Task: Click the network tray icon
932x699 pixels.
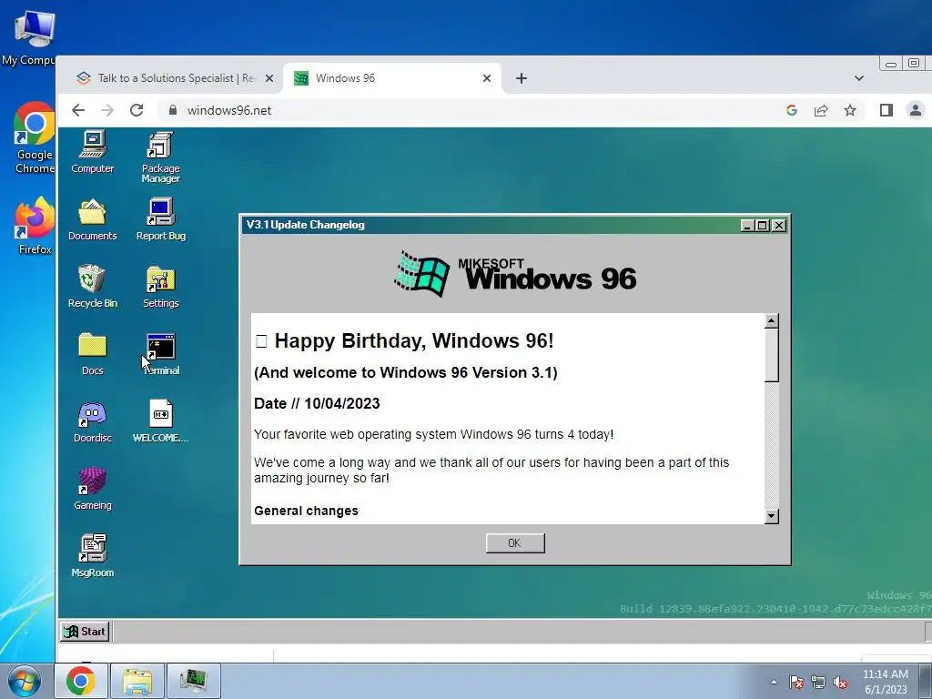Action: [x=818, y=682]
